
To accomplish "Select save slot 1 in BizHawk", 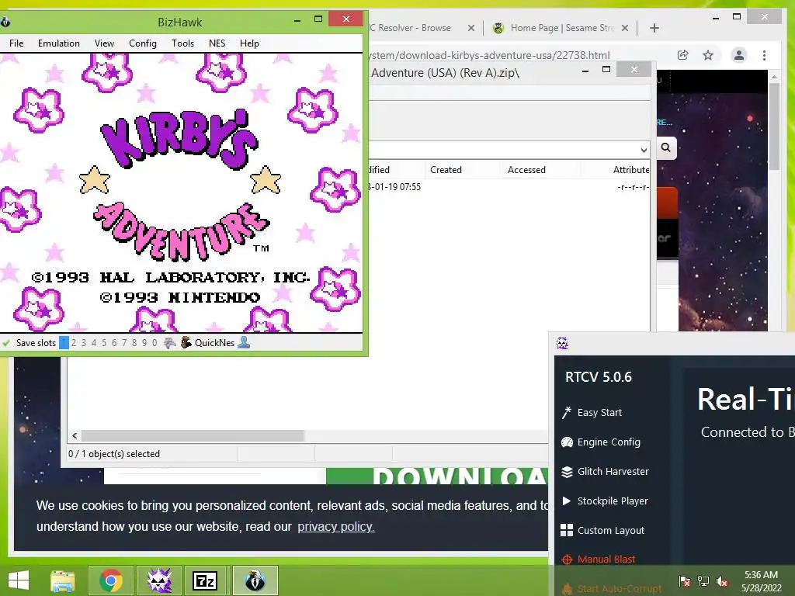I will pos(64,342).
